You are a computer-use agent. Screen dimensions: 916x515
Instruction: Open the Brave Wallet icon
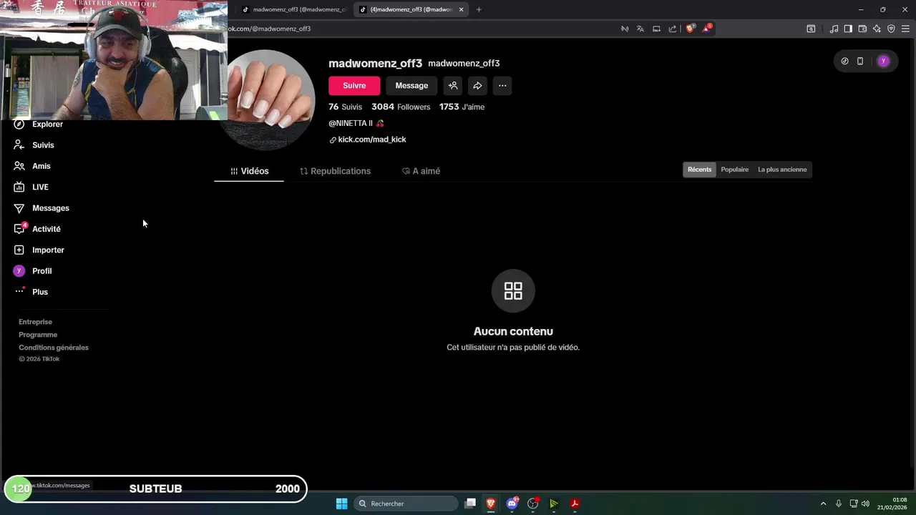[x=862, y=29]
